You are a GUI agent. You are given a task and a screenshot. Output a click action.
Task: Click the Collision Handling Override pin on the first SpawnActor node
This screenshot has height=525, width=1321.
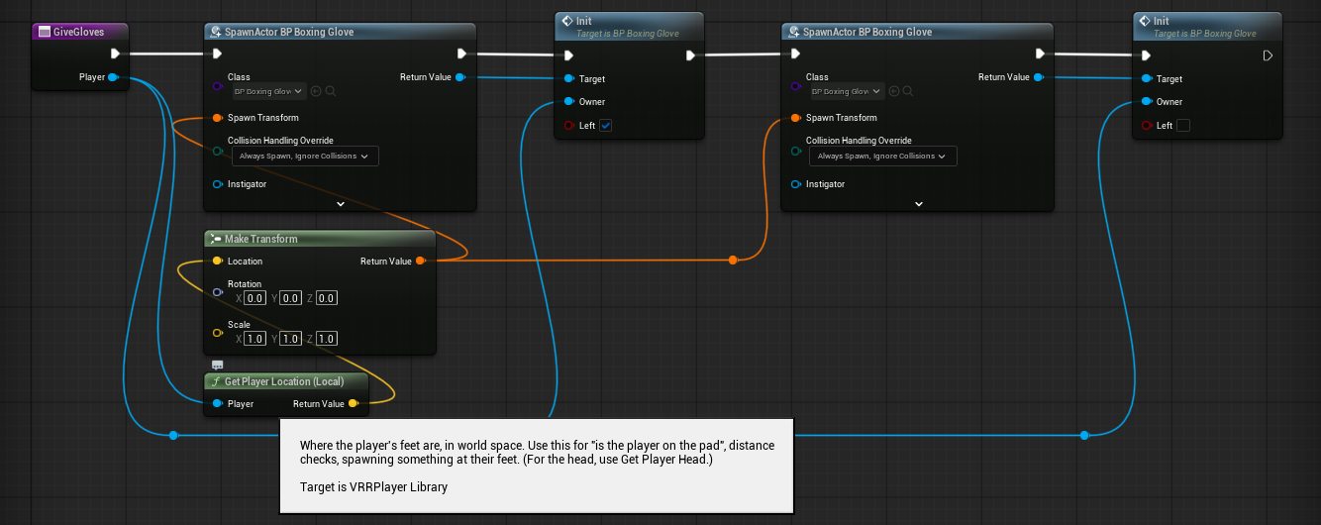pyautogui.click(x=218, y=152)
